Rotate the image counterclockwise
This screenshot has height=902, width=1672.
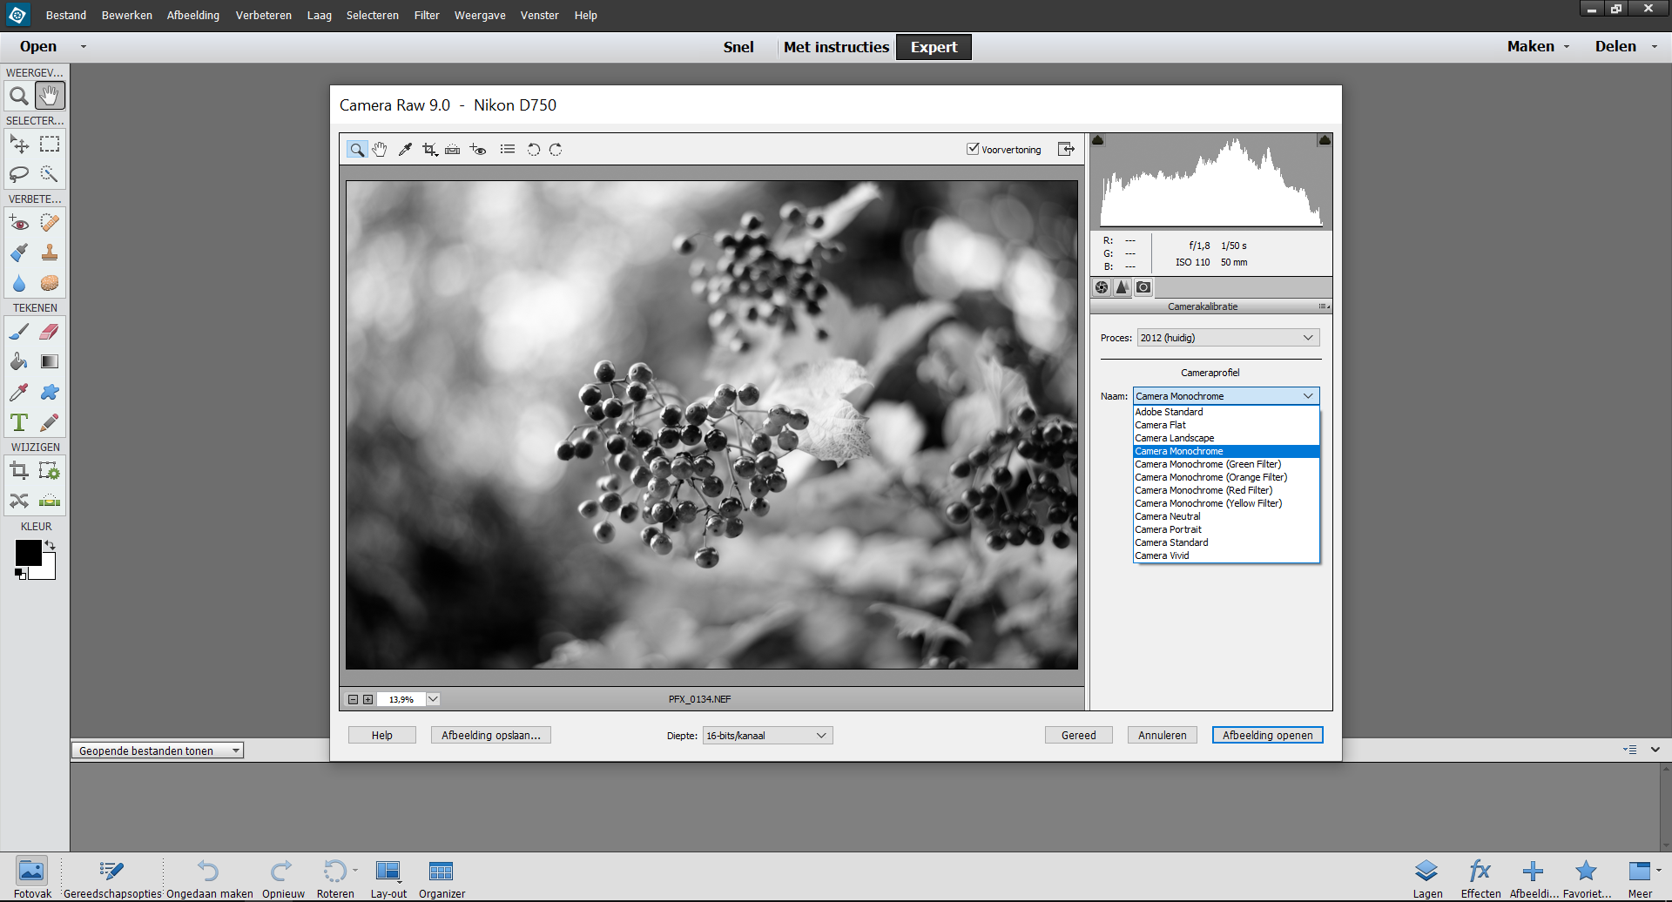pyautogui.click(x=533, y=150)
